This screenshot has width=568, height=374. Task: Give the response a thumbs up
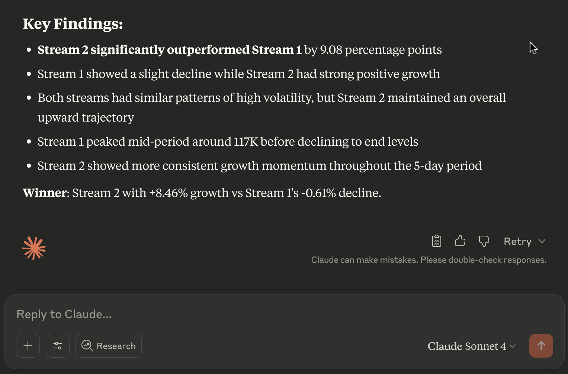[x=460, y=241]
